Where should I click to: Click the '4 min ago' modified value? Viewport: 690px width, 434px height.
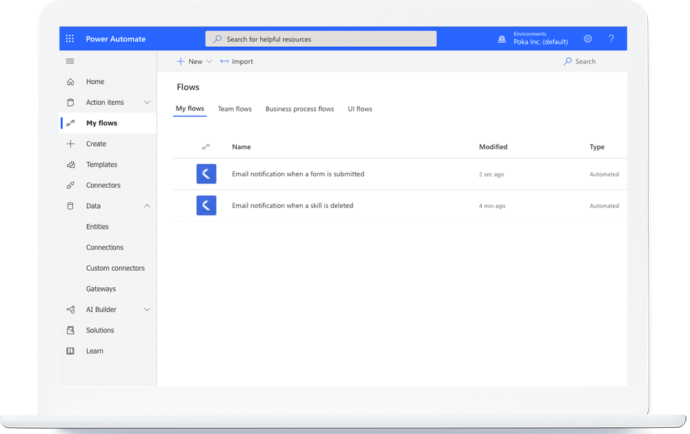click(492, 205)
